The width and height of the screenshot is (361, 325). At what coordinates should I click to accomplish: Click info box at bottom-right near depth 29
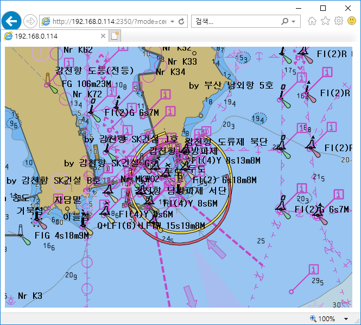point(313,269)
